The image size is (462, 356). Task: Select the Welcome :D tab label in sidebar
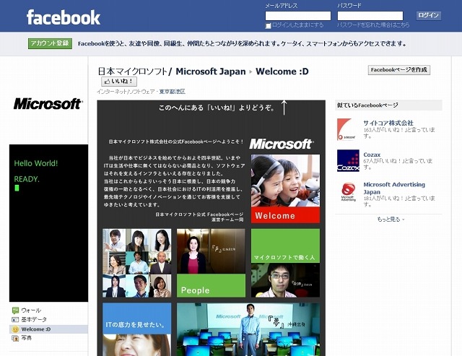click(35, 329)
